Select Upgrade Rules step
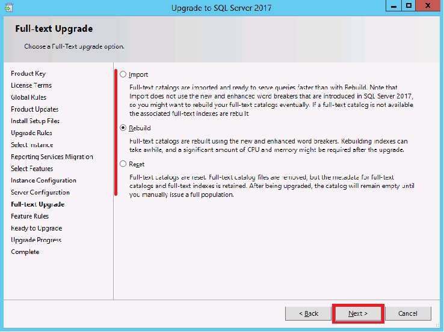 (31, 133)
